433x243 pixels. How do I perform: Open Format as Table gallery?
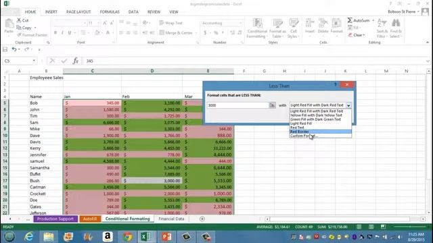[277, 28]
